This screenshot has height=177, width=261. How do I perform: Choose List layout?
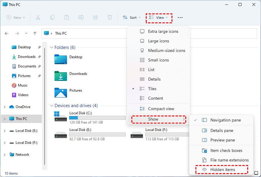click(158, 70)
